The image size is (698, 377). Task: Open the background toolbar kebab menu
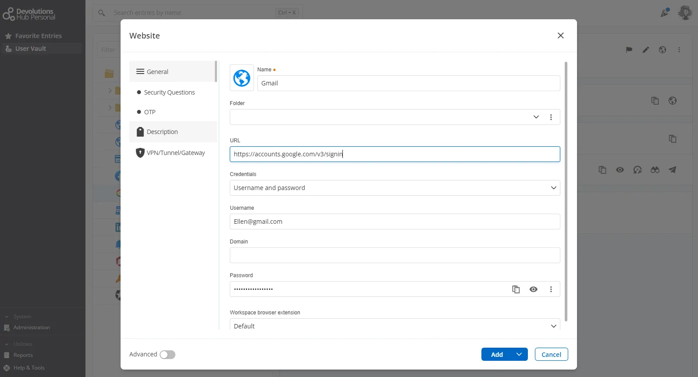click(679, 50)
